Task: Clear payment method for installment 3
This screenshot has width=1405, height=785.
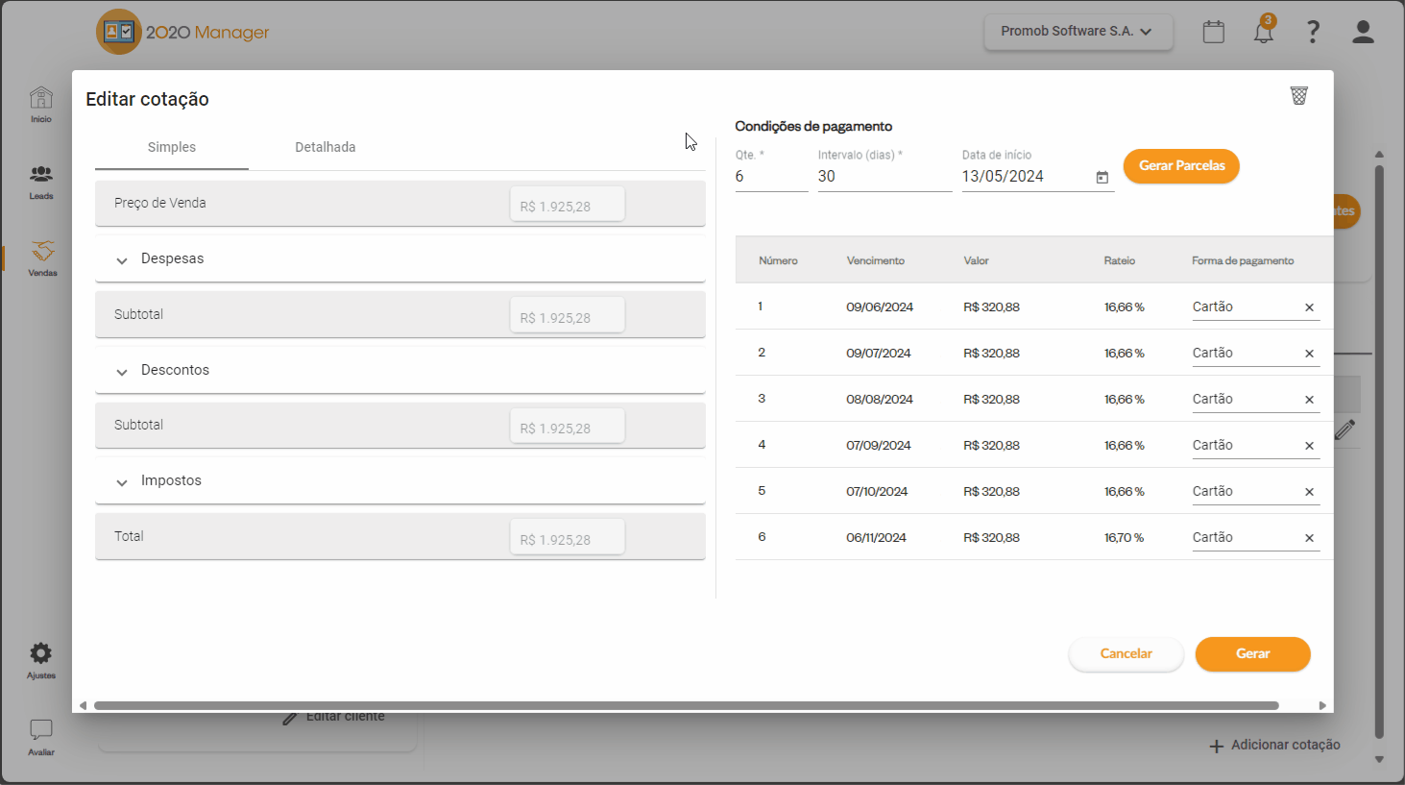Action: [1309, 400]
